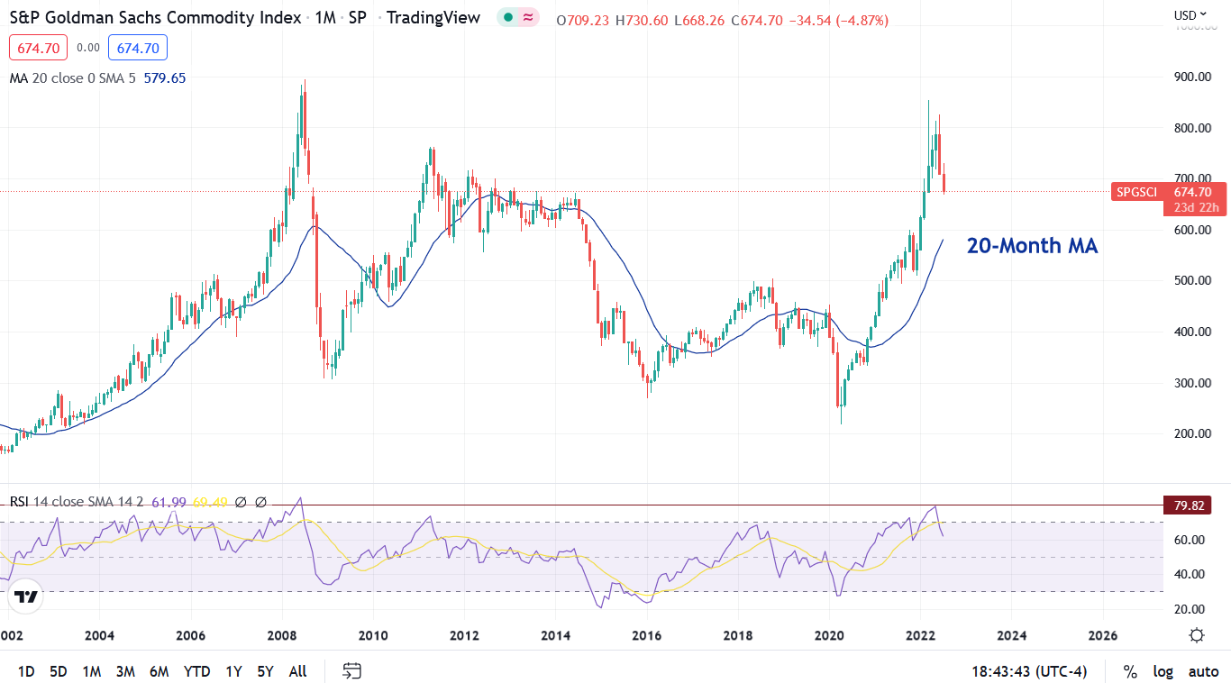
Task: Open USD currency dropdown
Action: (x=1191, y=14)
